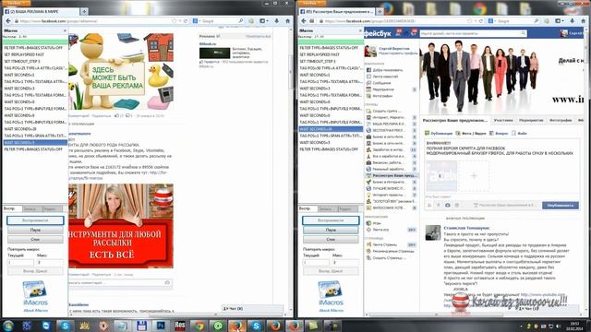
Task: Open Photoshop from the taskbar
Action: pyautogui.click(x=161, y=326)
